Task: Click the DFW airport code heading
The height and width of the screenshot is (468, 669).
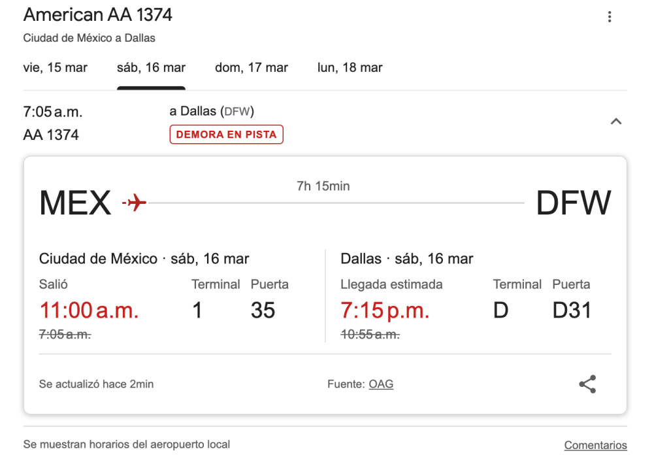Action: pyautogui.click(x=574, y=203)
